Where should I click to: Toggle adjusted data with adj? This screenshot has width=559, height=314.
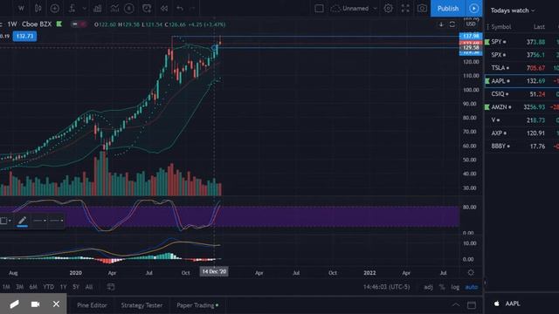pos(428,287)
